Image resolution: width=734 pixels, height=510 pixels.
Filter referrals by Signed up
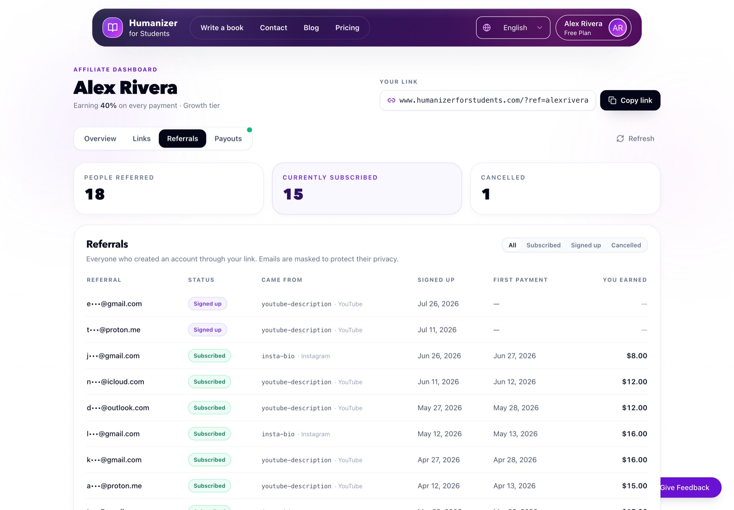[x=586, y=245]
